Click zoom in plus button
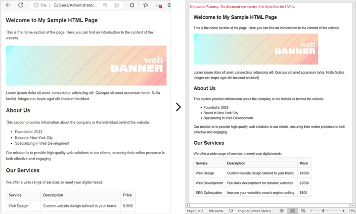The image size is (356, 214). pos(343,211)
